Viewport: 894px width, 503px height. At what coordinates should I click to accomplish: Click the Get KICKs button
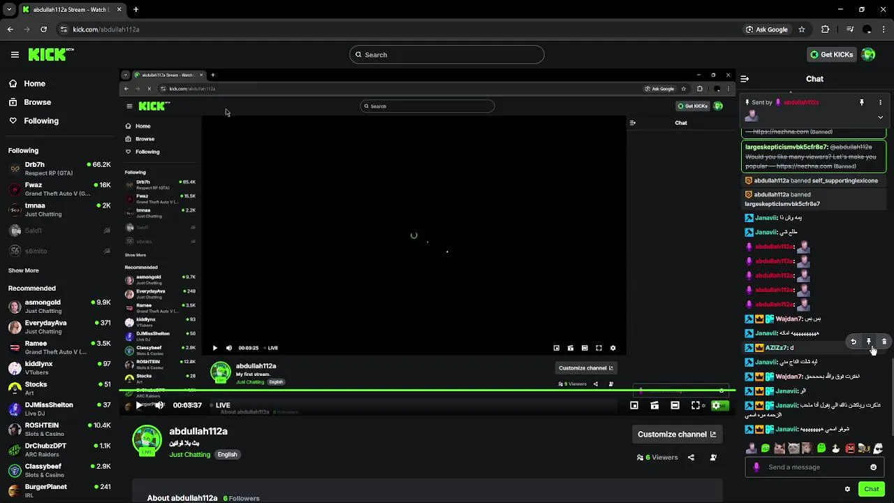831,54
